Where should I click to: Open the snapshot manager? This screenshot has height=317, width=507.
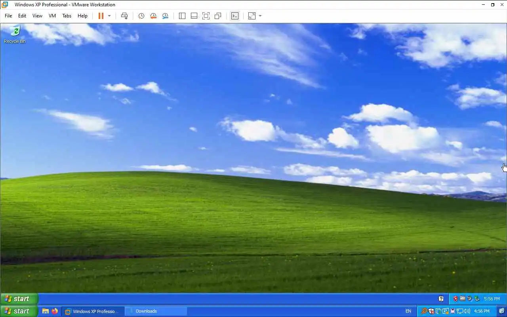[165, 16]
